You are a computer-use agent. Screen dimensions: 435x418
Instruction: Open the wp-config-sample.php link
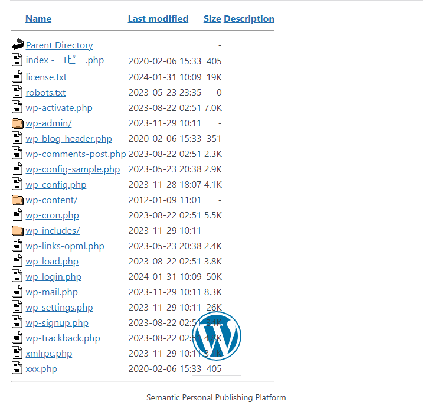73,169
